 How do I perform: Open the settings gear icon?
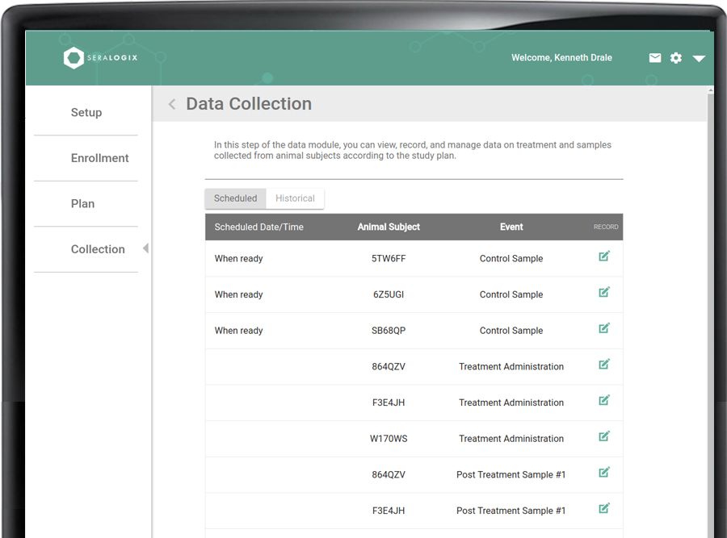pyautogui.click(x=676, y=57)
